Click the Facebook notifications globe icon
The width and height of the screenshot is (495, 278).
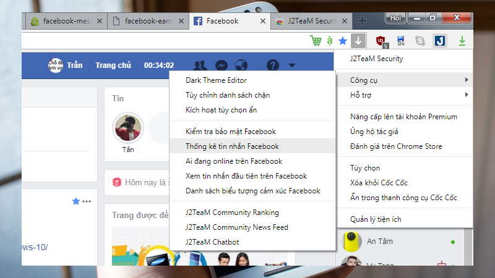(x=241, y=65)
